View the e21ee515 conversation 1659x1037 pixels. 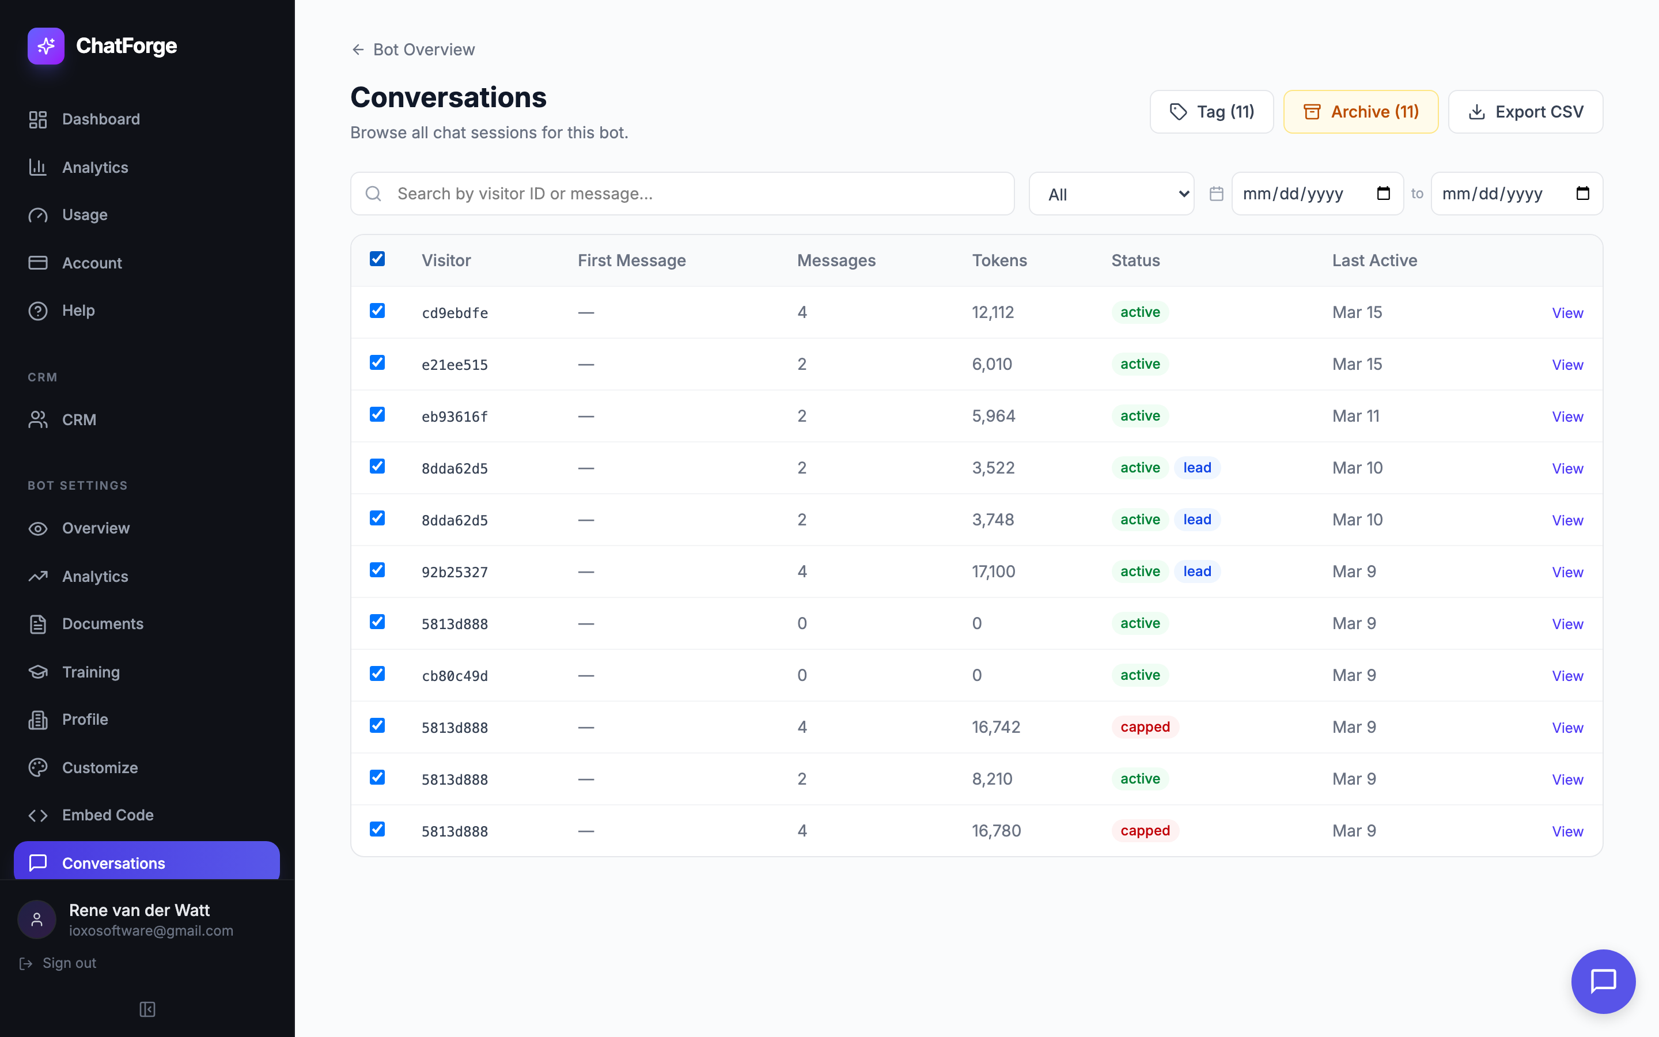tap(1567, 365)
